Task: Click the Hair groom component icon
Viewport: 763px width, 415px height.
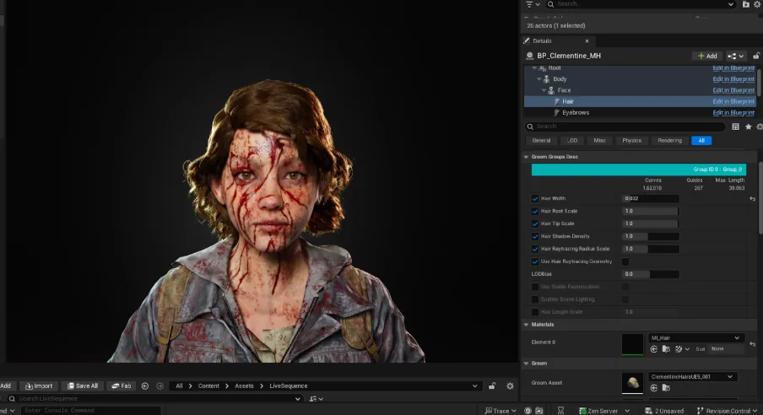Action: pos(557,101)
